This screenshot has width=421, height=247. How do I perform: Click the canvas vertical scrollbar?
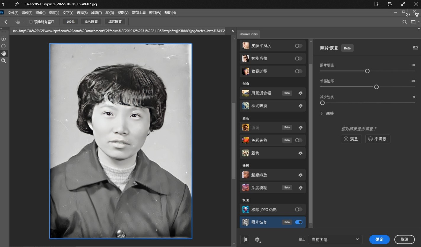pos(234,140)
